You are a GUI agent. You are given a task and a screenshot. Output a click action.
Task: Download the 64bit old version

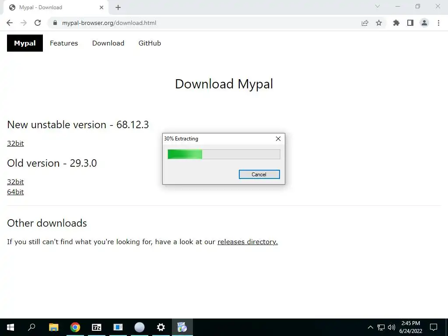[15, 192]
